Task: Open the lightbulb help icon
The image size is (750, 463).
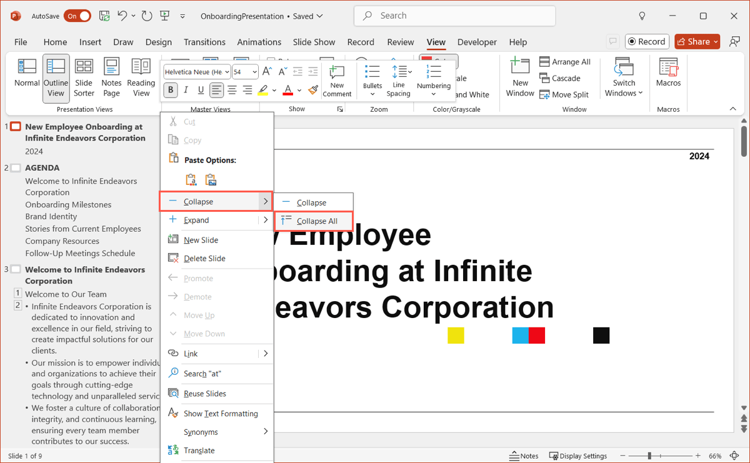Action: [x=642, y=16]
